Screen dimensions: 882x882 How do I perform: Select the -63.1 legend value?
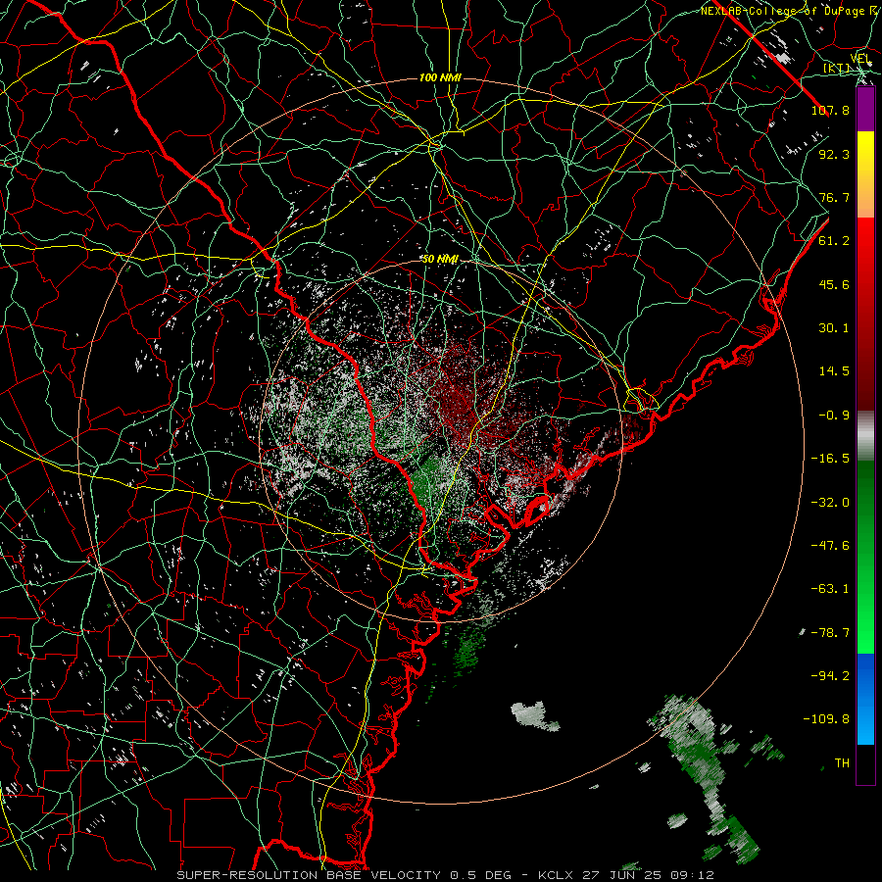coord(830,589)
